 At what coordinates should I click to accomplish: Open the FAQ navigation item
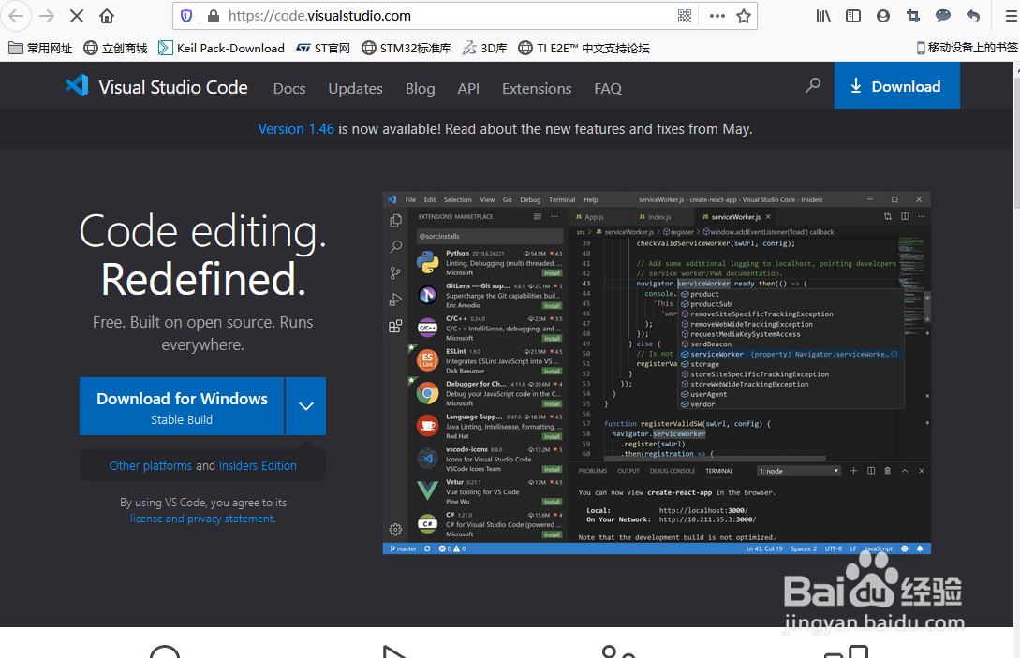[608, 88]
